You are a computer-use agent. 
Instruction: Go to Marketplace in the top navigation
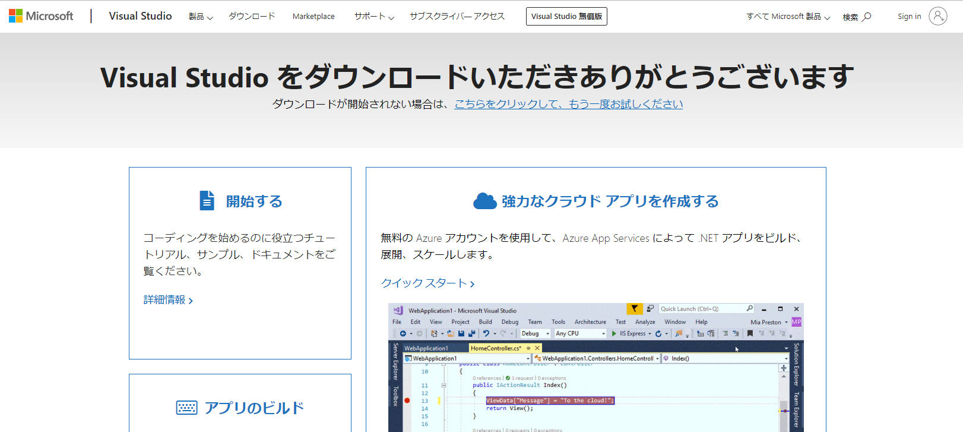[313, 17]
